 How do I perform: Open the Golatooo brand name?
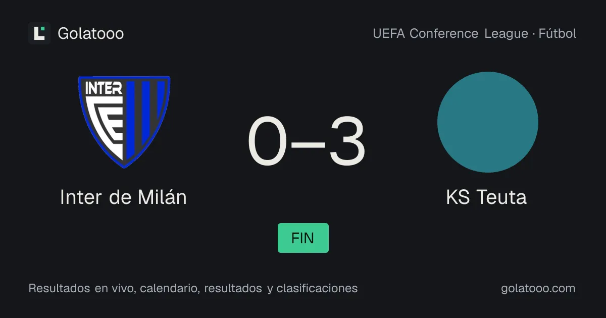(91, 33)
